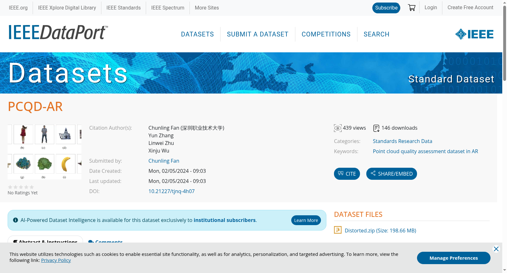The width and height of the screenshot is (507, 273).
Task: Download Distorted.zip file link
Action: click(380, 231)
